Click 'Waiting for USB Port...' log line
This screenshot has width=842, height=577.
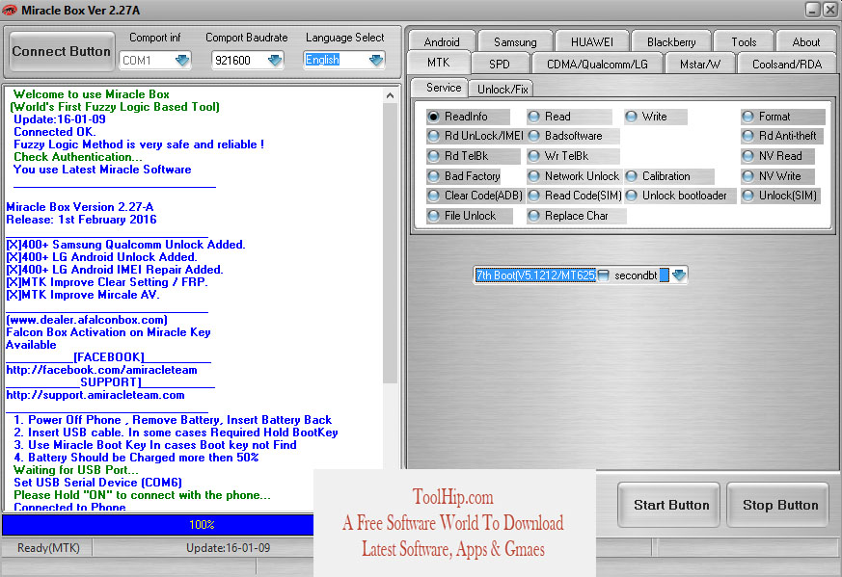[76, 470]
